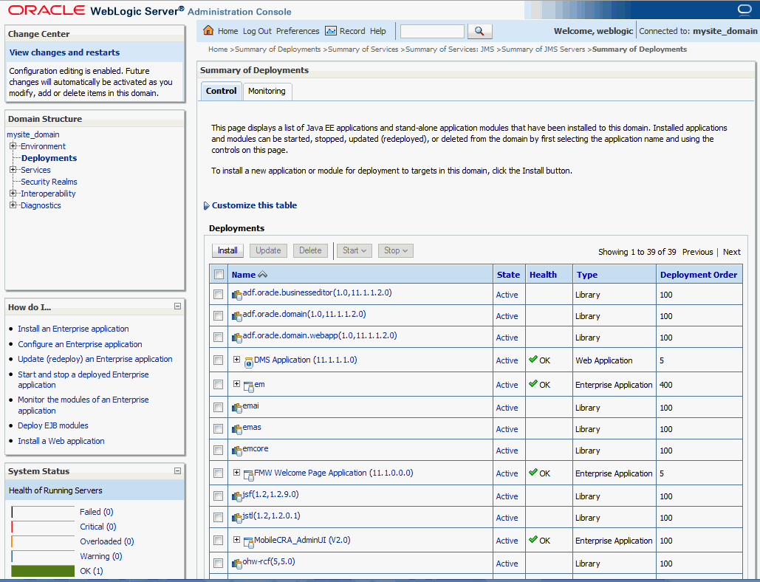Viewport: 760px width, 582px height.
Task: Click the MobileCRA_AdminUI application icon
Action: pyautogui.click(x=248, y=542)
